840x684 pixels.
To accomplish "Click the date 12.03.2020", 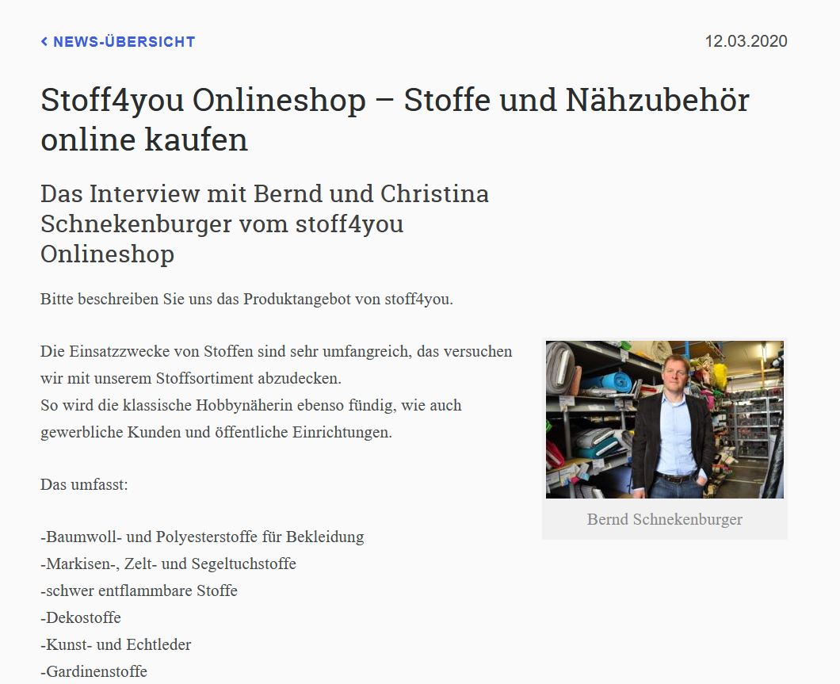I will (x=746, y=41).
